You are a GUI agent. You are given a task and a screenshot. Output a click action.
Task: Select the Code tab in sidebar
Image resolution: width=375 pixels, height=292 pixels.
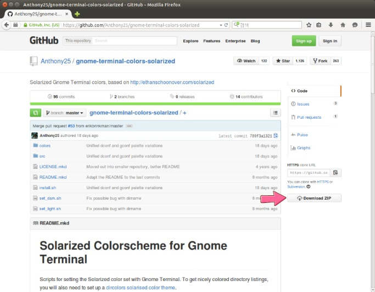pos(314,91)
